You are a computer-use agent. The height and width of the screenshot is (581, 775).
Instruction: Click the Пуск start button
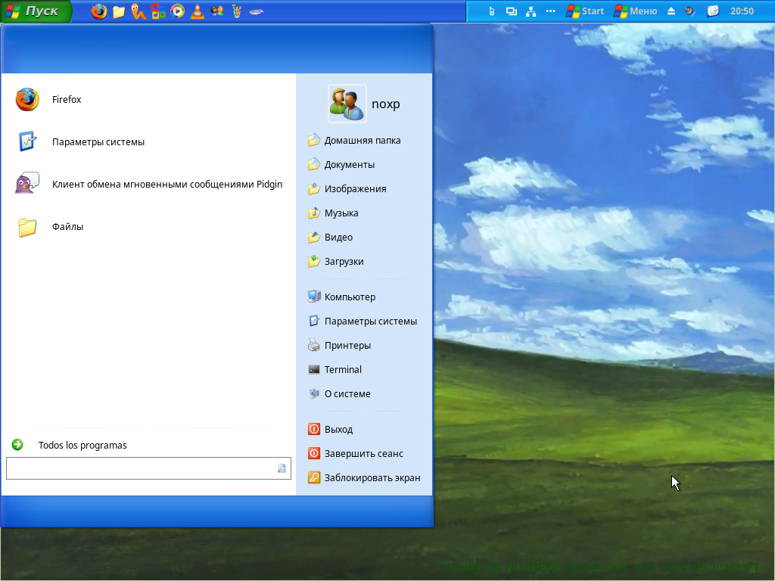(x=36, y=11)
